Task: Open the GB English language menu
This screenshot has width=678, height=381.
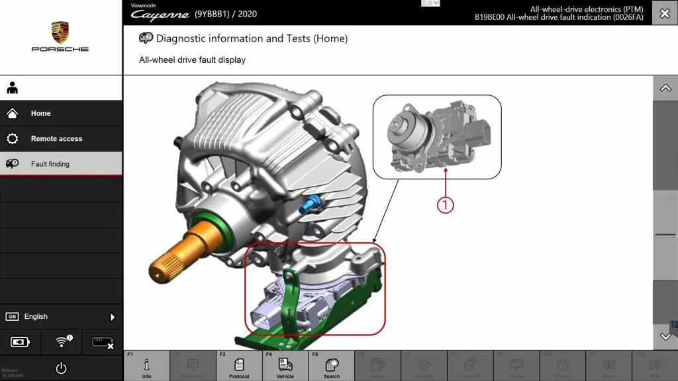Action: tap(61, 317)
